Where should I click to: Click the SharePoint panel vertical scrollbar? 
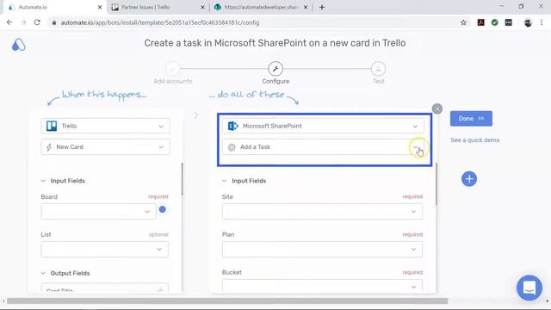tap(436, 183)
